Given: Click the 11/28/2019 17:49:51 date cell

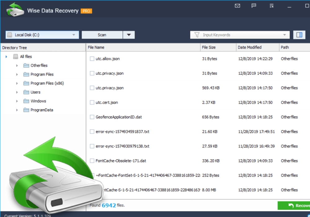Looking at the screenshot, I should pyautogui.click(x=256, y=132).
